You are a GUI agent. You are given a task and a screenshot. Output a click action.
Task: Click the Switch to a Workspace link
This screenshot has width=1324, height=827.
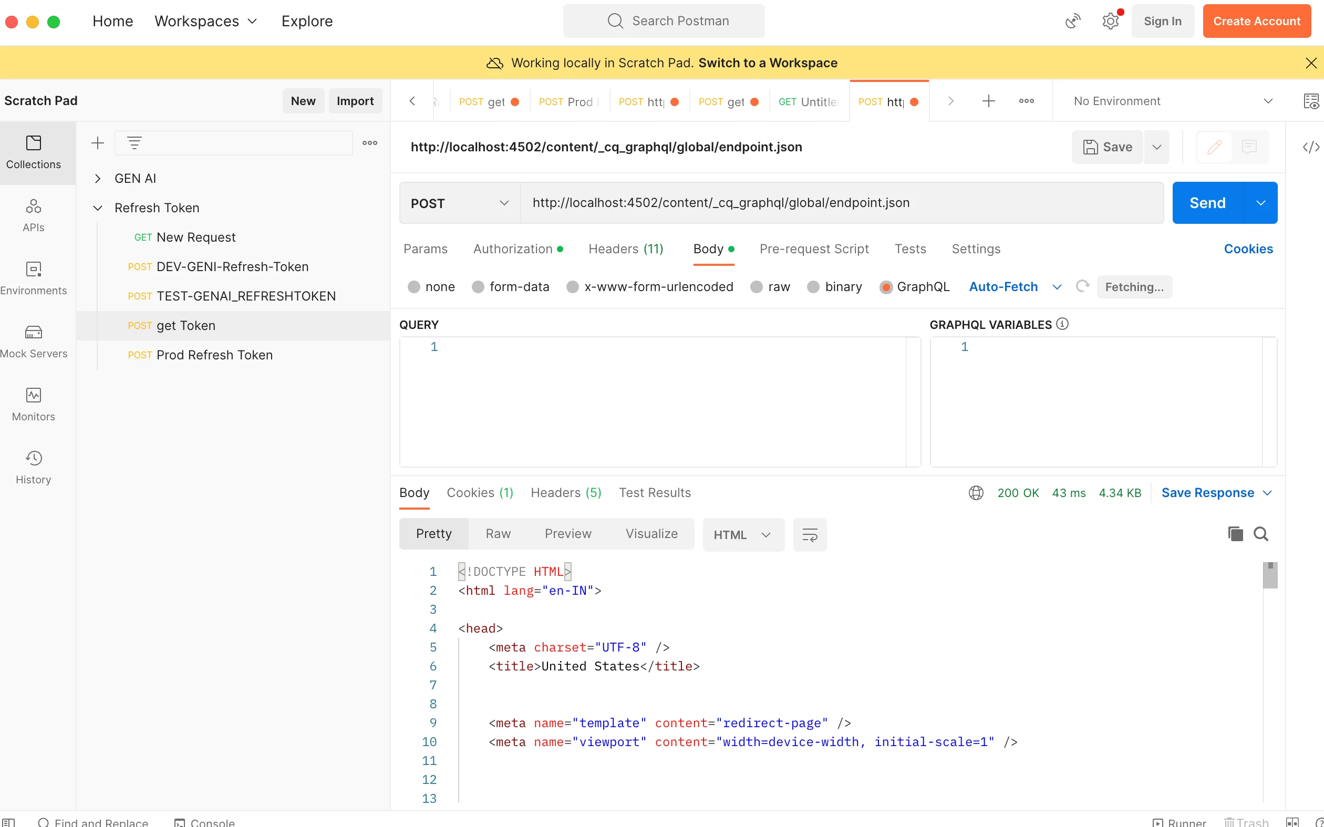click(x=768, y=63)
